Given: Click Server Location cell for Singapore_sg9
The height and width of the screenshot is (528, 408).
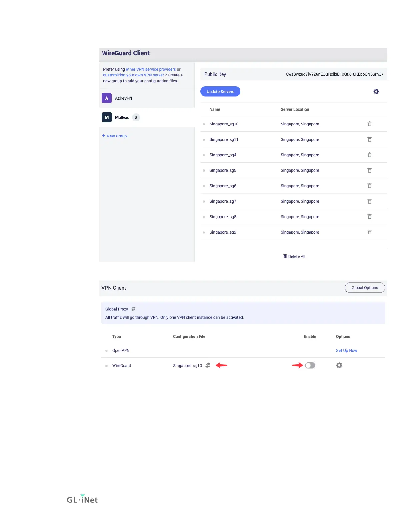Looking at the screenshot, I should 300,232.
